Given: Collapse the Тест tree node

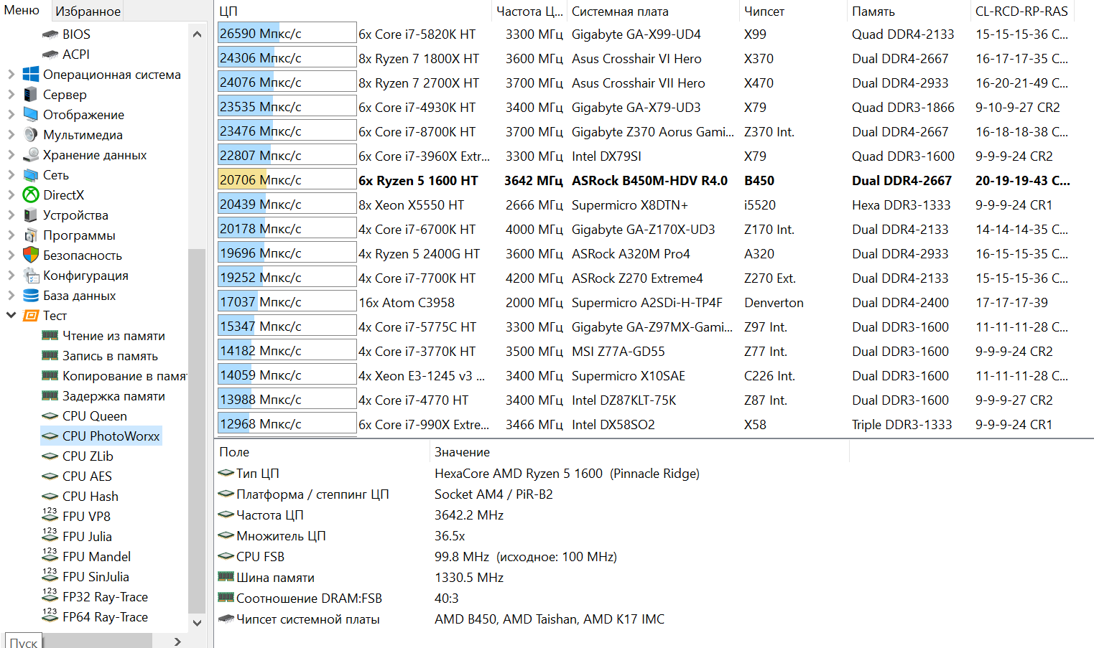Looking at the screenshot, I should (11, 315).
